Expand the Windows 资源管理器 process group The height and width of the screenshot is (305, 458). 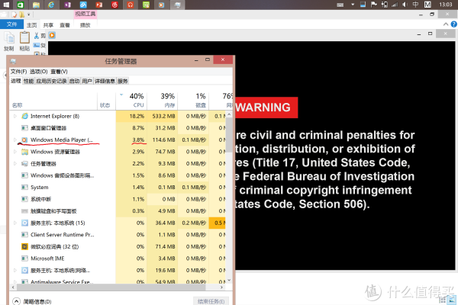(x=15, y=152)
